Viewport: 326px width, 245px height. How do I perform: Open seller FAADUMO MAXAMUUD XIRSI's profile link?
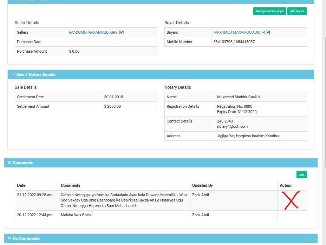(x=93, y=32)
